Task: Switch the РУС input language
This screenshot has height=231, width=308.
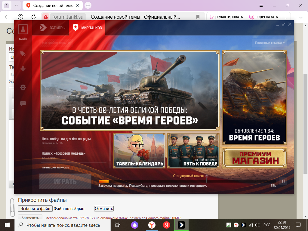Action: coord(267,225)
